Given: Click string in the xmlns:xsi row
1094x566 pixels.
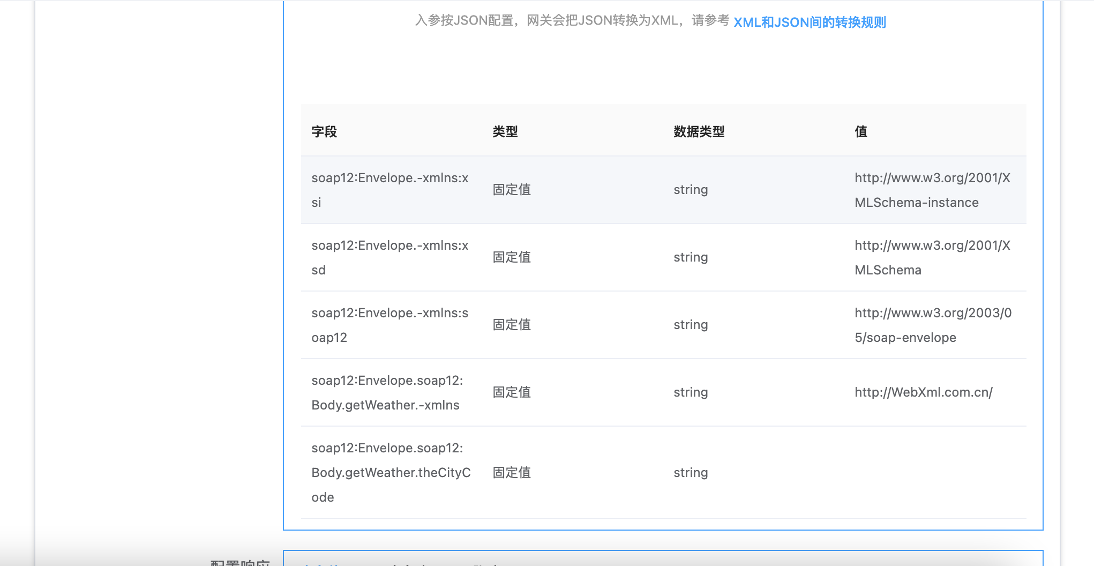Looking at the screenshot, I should [x=691, y=190].
